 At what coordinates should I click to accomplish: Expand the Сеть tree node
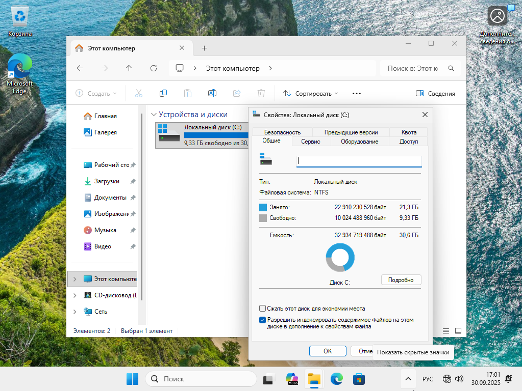pos(75,312)
